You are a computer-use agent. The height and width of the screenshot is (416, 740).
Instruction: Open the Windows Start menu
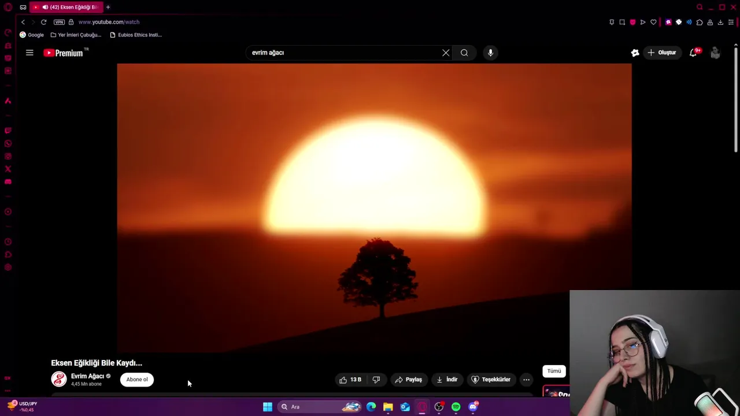(268, 407)
